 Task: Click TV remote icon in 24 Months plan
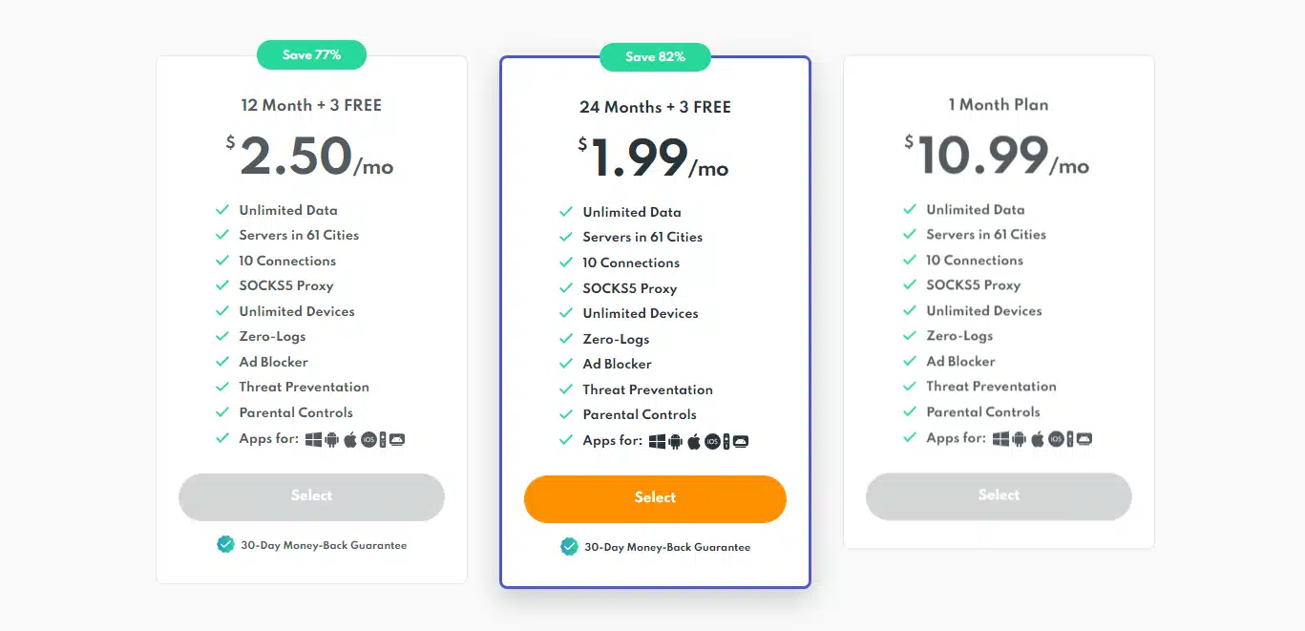(x=726, y=441)
